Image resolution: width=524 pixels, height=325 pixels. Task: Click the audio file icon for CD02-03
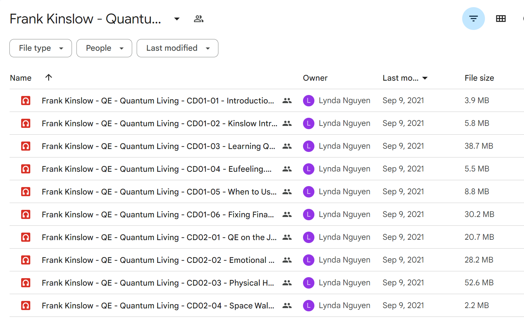coord(26,283)
